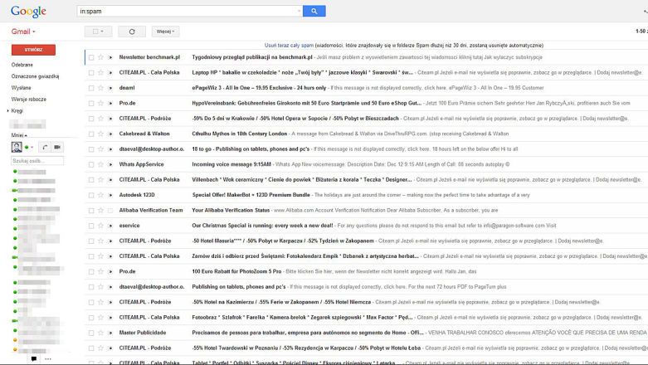Expand the Kręgi label section
Screen dimensions: 648x365
coord(7,111)
